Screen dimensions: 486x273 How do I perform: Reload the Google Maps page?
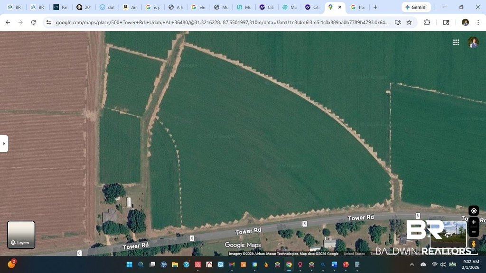coord(34,22)
